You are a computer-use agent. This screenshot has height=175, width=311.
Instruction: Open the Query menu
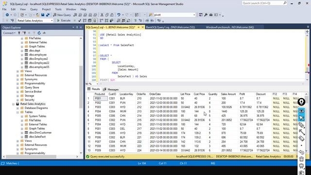(x=34, y=9)
